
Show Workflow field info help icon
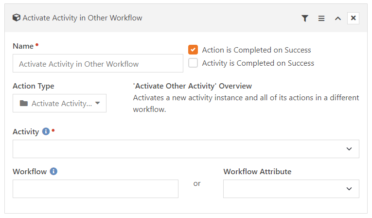coord(53,171)
